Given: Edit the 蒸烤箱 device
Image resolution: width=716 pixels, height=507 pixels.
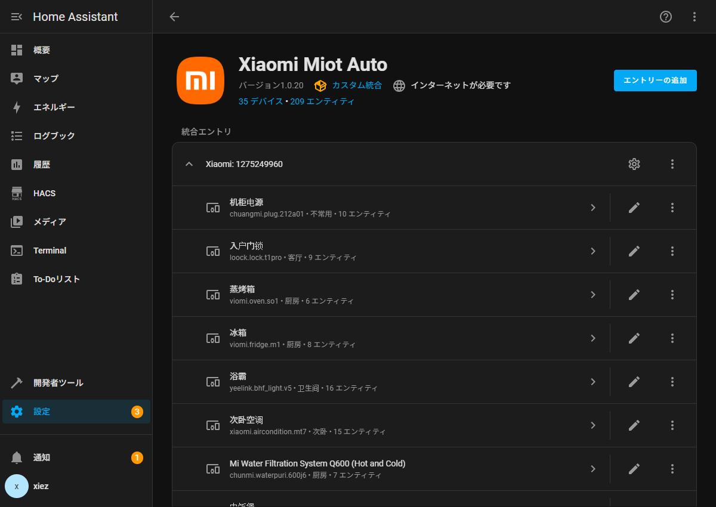Looking at the screenshot, I should pos(634,295).
